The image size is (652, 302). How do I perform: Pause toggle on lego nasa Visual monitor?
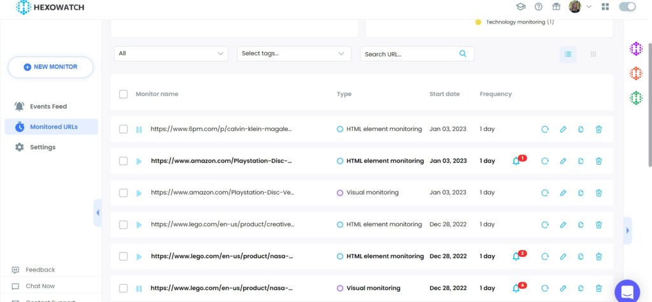(139, 288)
